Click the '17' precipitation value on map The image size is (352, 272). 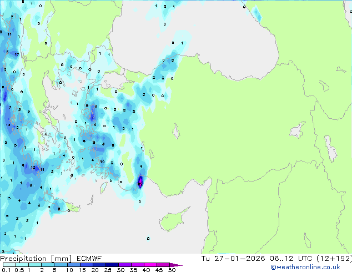(17, 54)
